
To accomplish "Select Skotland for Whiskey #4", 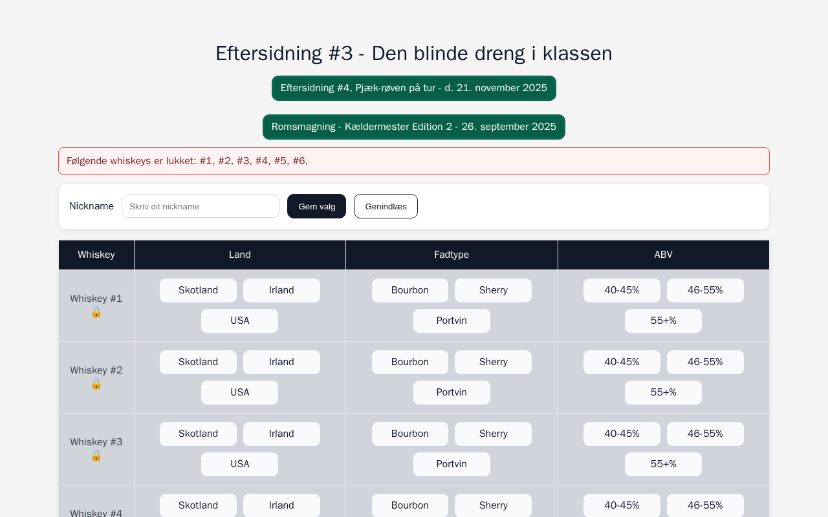I will click(198, 505).
